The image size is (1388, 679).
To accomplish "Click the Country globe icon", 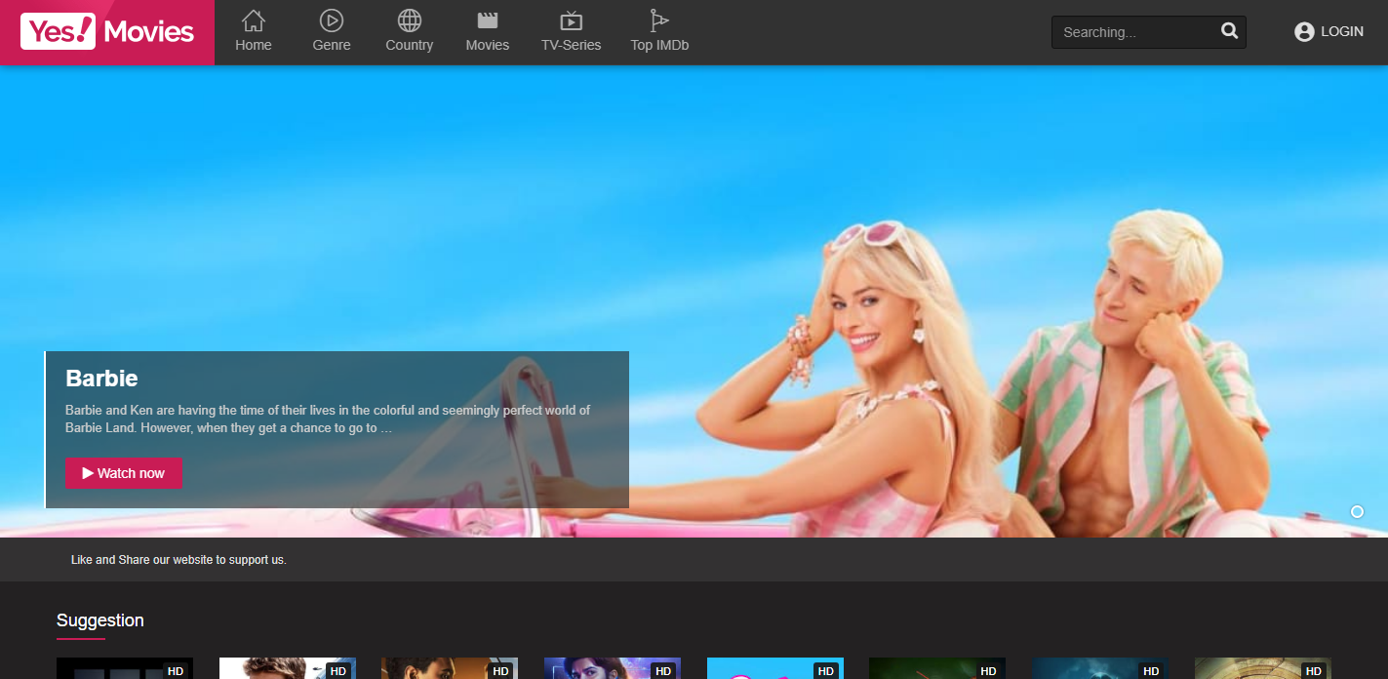I will click(x=410, y=20).
